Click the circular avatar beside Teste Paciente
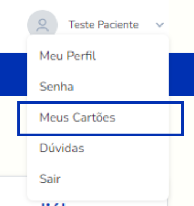The width and height of the screenshot is (194, 206). 43,24
